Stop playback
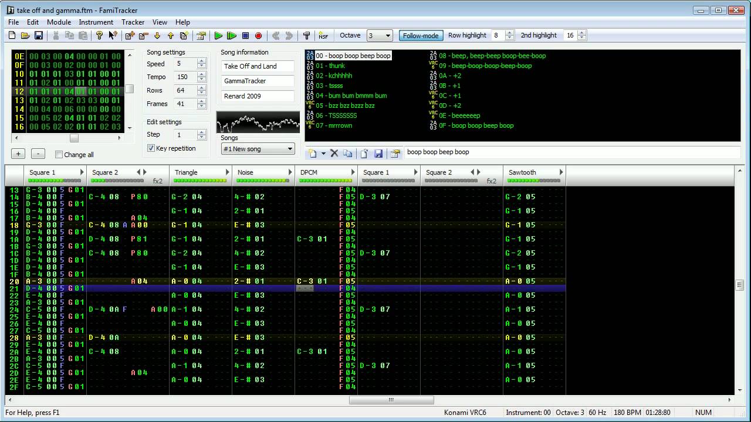This screenshot has height=422, width=751. click(x=245, y=36)
